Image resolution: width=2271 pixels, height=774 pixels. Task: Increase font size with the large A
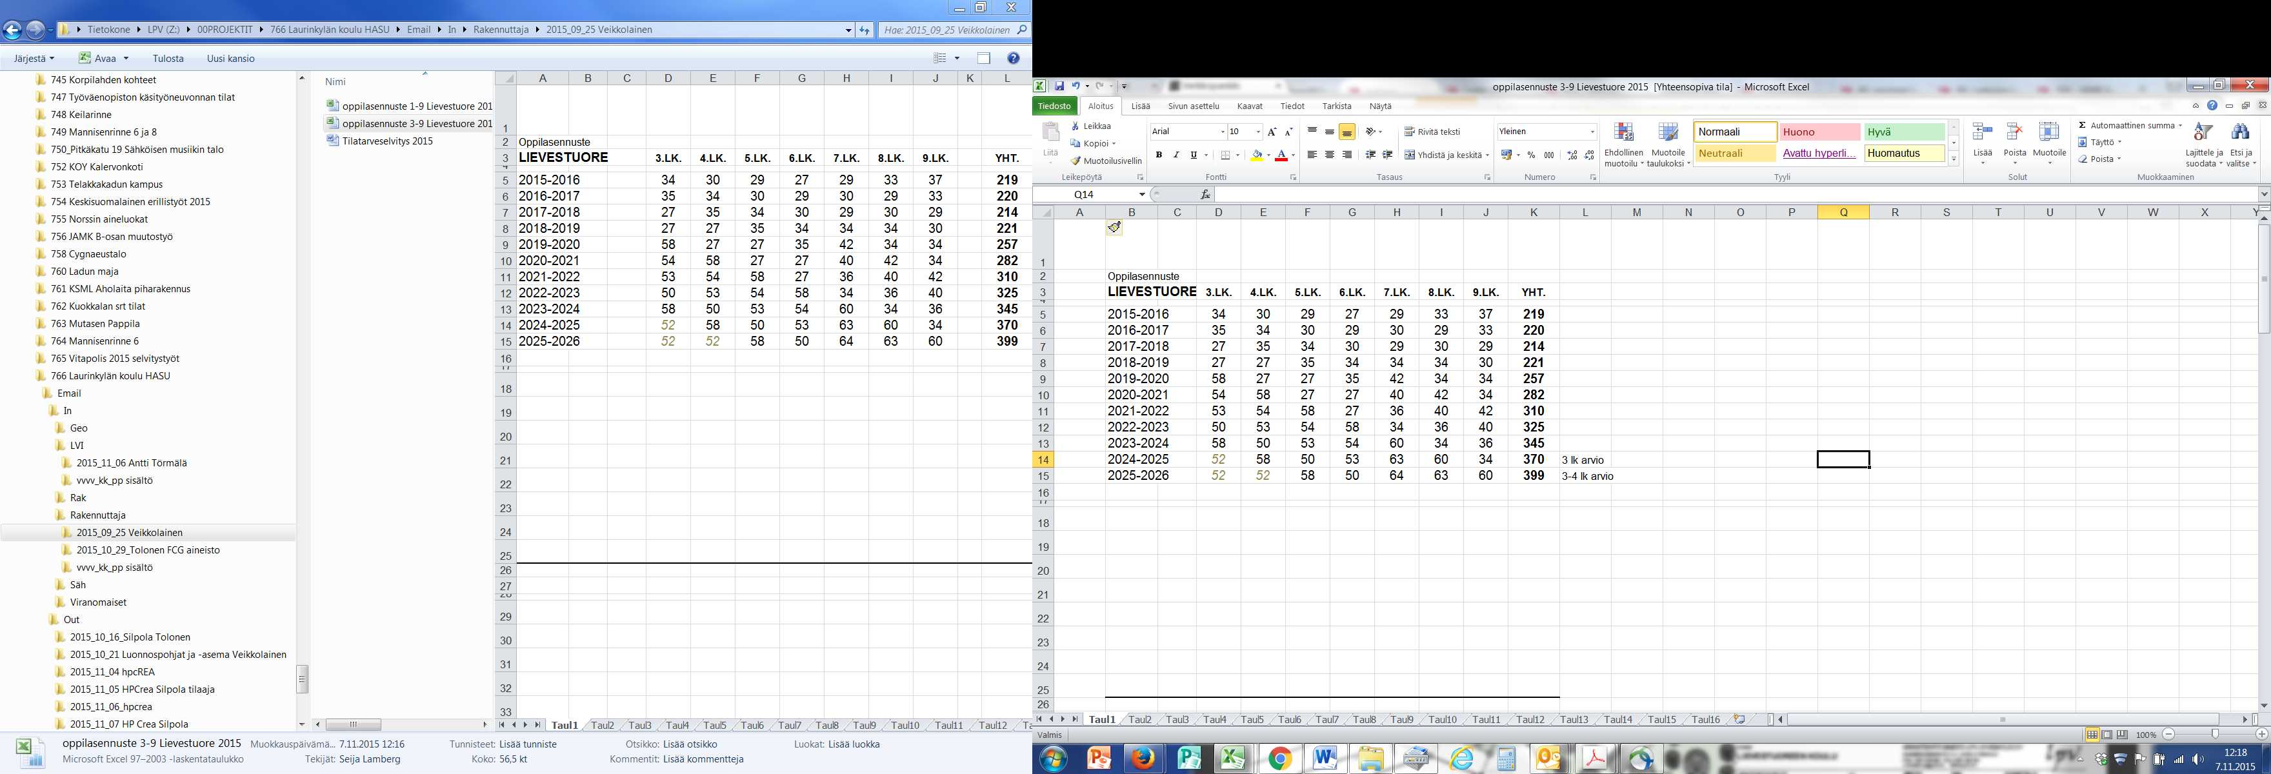pyautogui.click(x=1271, y=132)
